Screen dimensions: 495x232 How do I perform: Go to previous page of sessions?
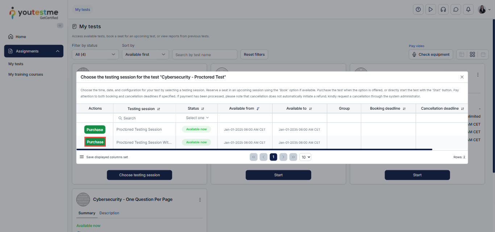(263, 157)
